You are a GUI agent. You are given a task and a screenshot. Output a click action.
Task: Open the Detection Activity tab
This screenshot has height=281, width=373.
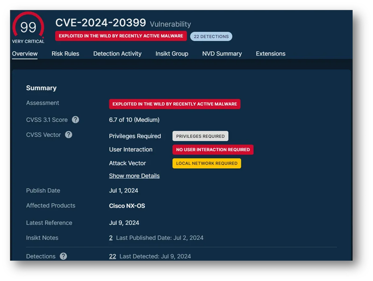(117, 54)
